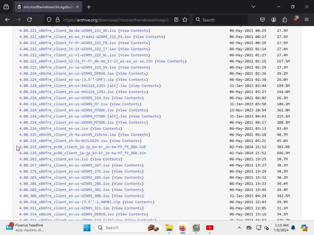This screenshot has height=235, width=314.
Task: Download WIN95_311.iso file
Action: tap(64, 208)
